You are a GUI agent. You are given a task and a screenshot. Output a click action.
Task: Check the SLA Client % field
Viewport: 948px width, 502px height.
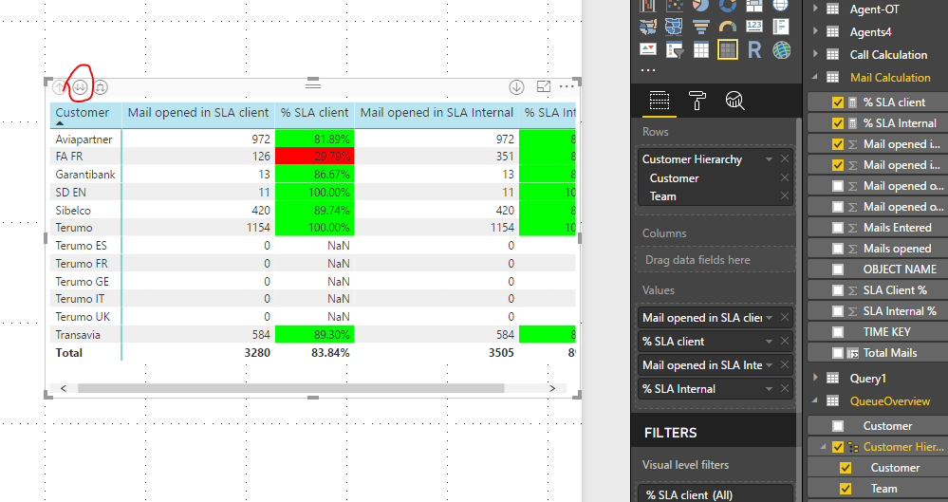837,290
